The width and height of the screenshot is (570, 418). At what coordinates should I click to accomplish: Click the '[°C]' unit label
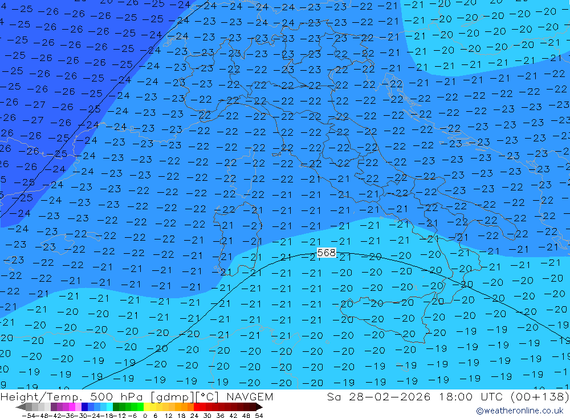[x=207, y=397]
